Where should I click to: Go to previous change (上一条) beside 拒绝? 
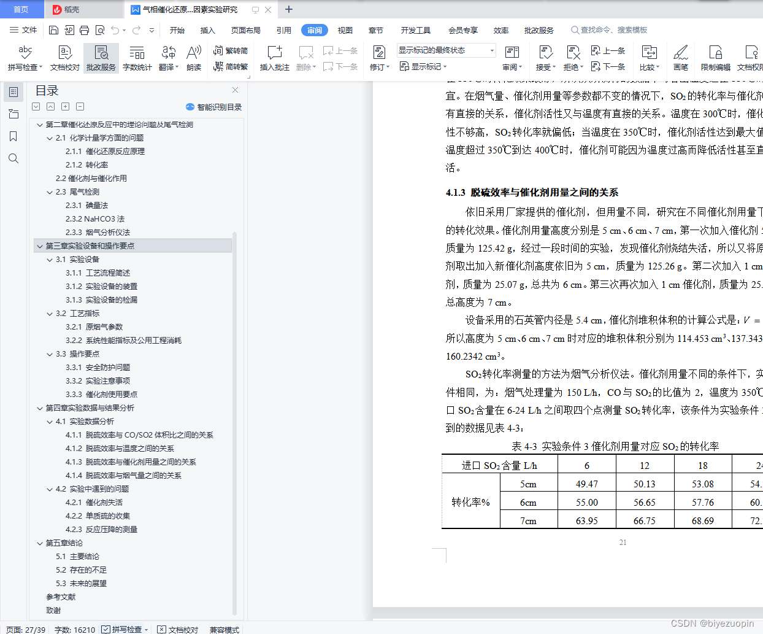click(608, 51)
